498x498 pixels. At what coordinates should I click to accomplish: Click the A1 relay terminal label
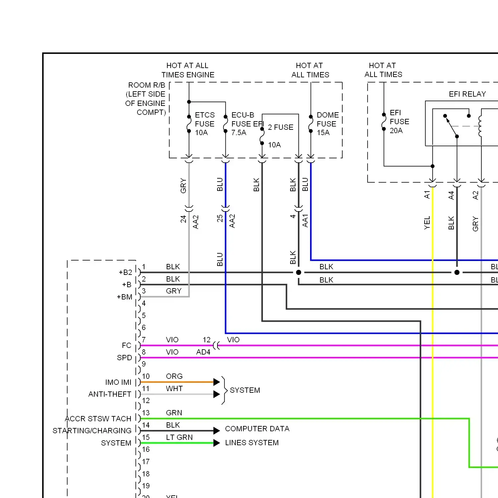coord(427,195)
